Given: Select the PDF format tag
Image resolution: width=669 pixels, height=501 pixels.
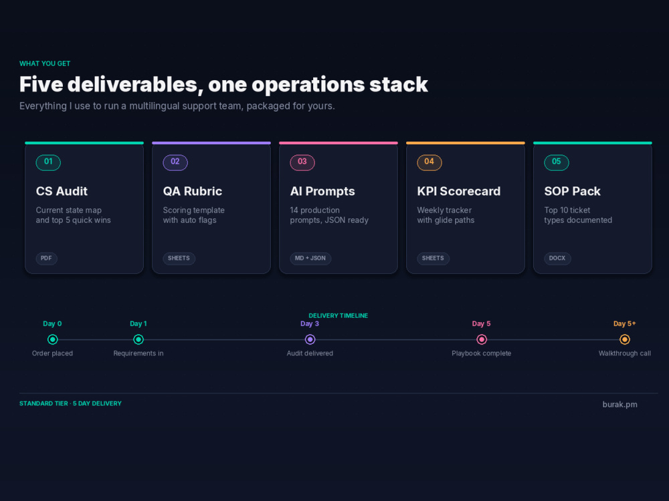Looking at the screenshot, I should click(x=47, y=259).
